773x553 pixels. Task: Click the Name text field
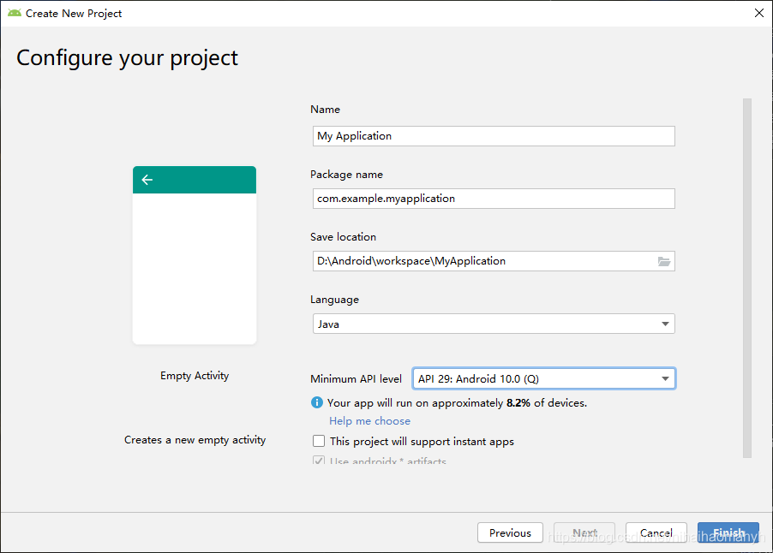click(493, 136)
